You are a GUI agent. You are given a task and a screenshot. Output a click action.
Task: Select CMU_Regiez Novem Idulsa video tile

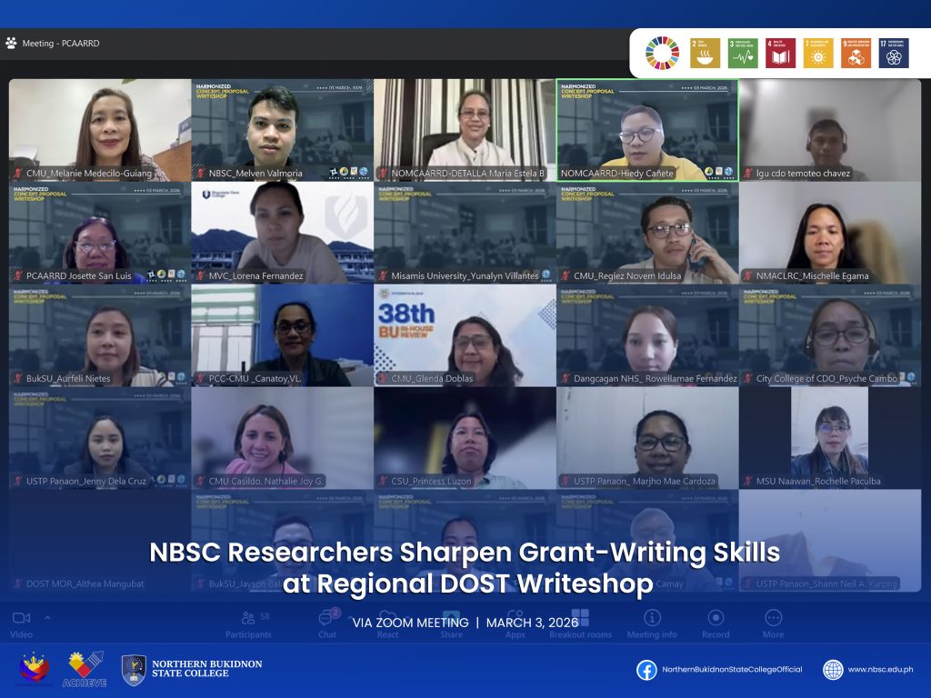[x=647, y=233]
